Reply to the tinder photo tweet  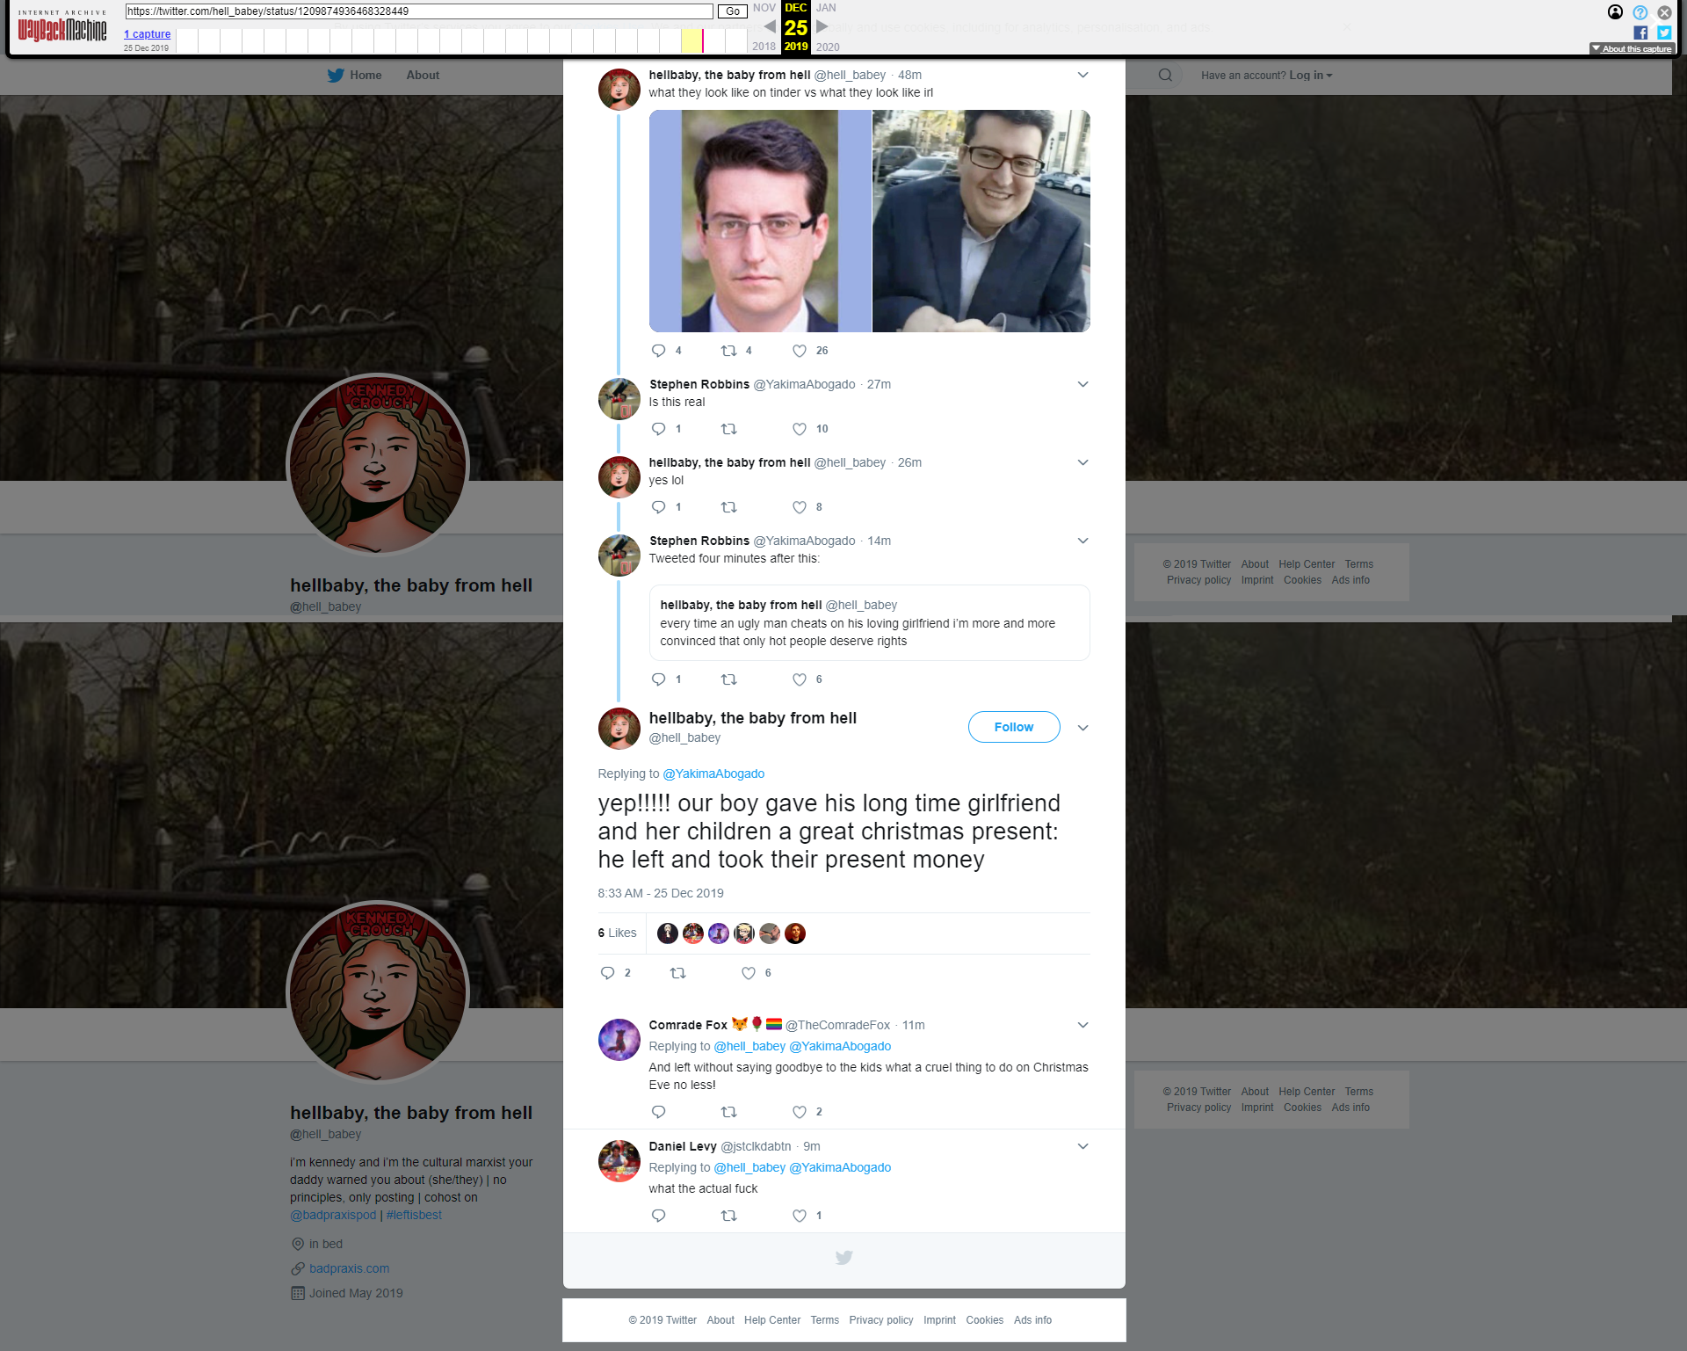(x=659, y=351)
